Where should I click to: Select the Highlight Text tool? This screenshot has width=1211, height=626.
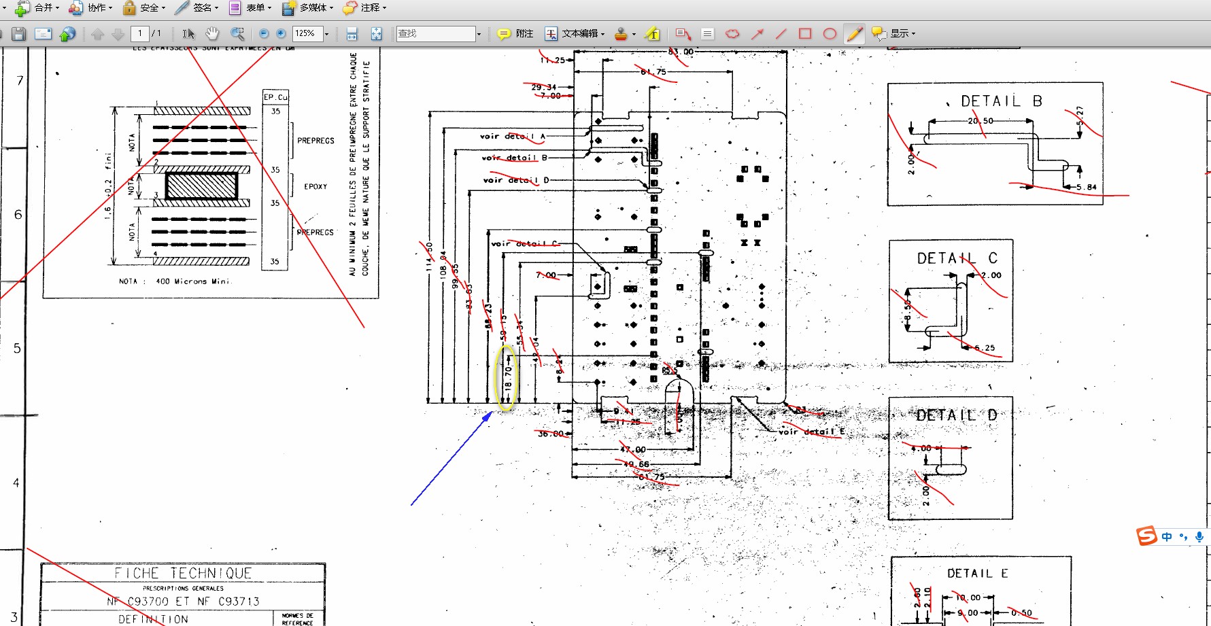click(x=653, y=33)
